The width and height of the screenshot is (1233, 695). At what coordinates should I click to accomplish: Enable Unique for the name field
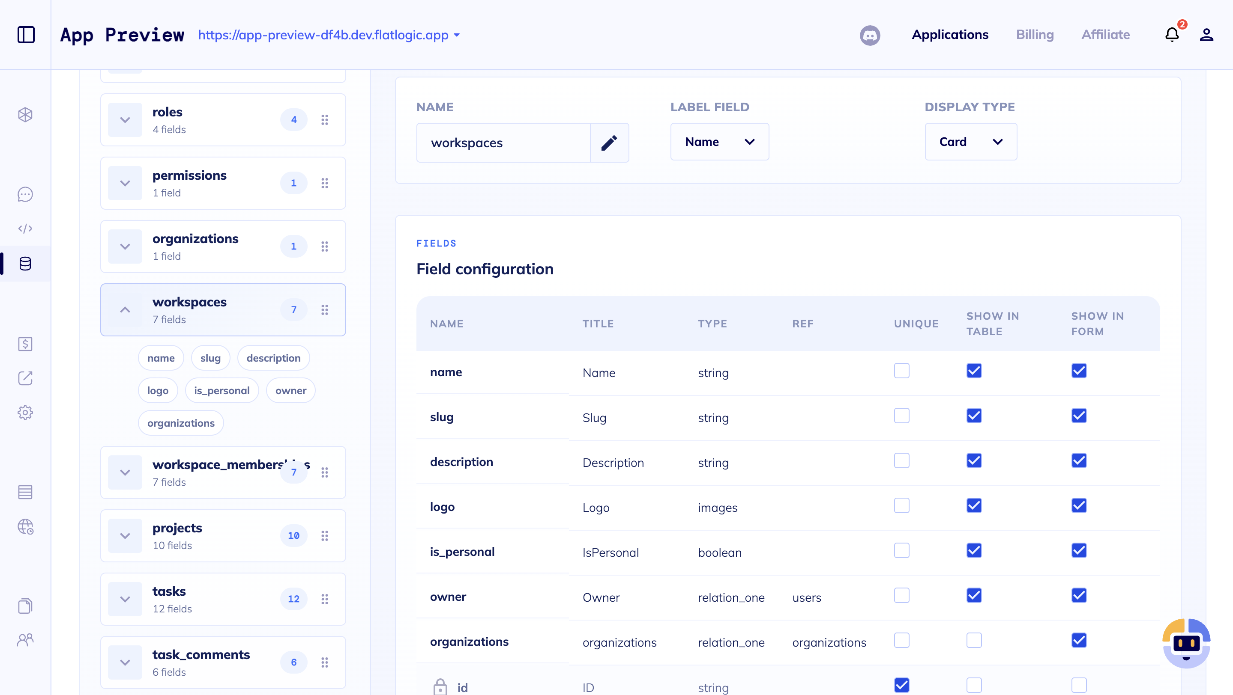coord(902,371)
